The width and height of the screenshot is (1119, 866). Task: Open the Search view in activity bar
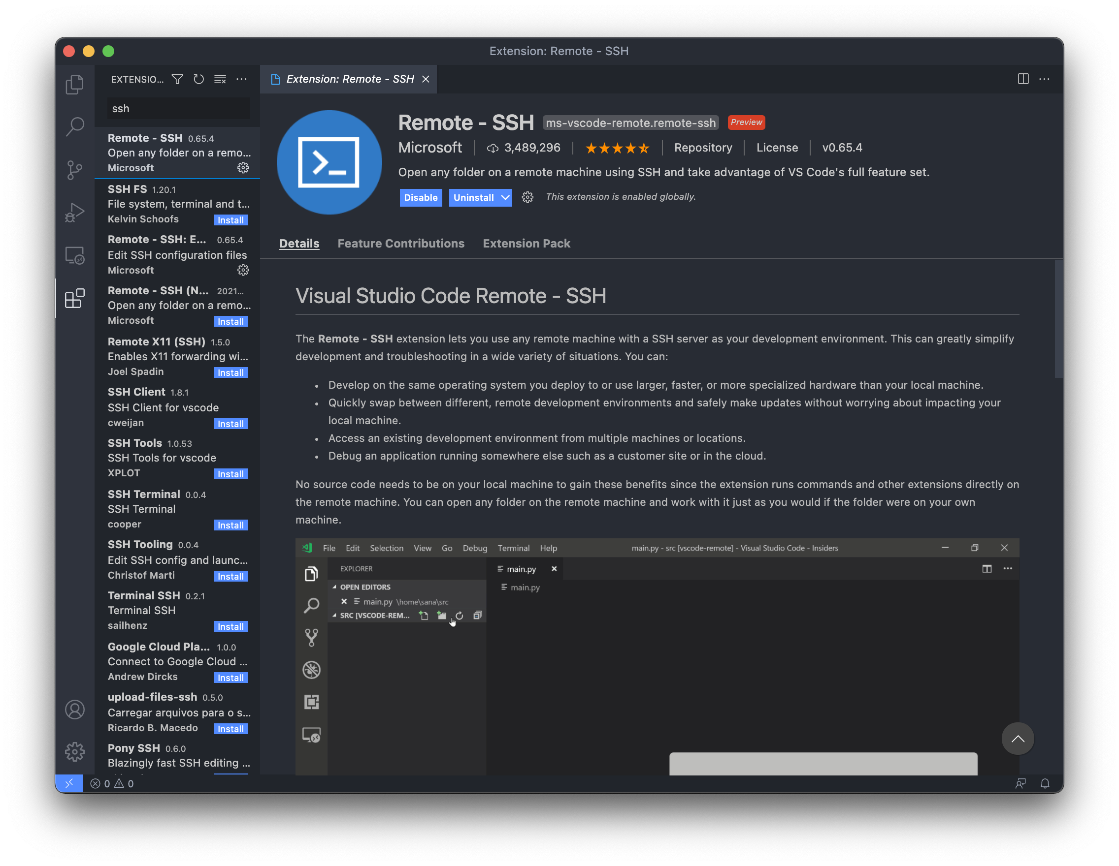(75, 126)
